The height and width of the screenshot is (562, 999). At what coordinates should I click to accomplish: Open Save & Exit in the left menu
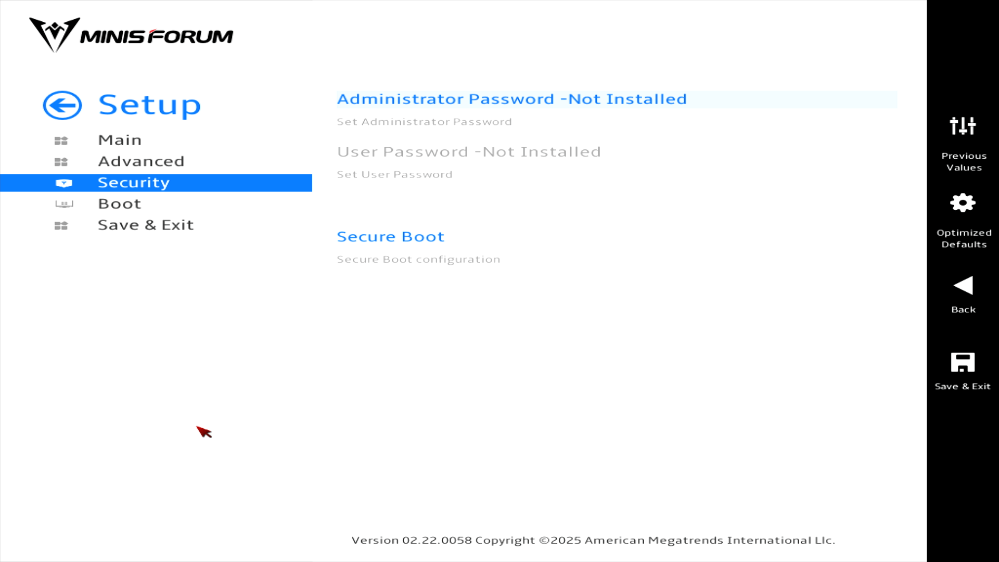[146, 225]
